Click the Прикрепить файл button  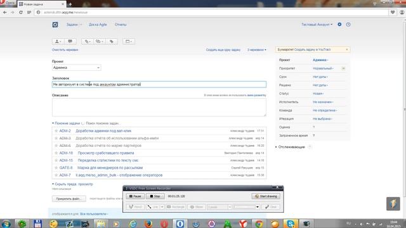point(69,199)
